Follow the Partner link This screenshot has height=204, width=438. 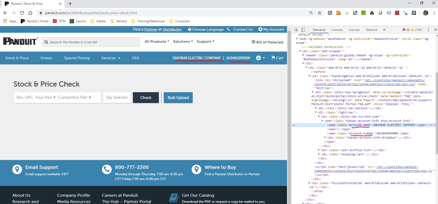click(151, 29)
